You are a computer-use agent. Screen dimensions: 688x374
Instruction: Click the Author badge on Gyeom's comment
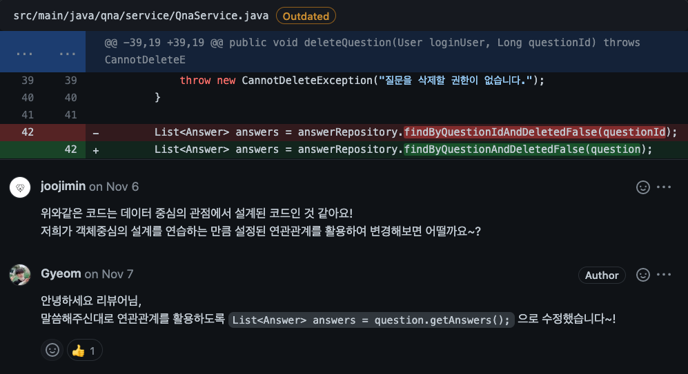(602, 275)
